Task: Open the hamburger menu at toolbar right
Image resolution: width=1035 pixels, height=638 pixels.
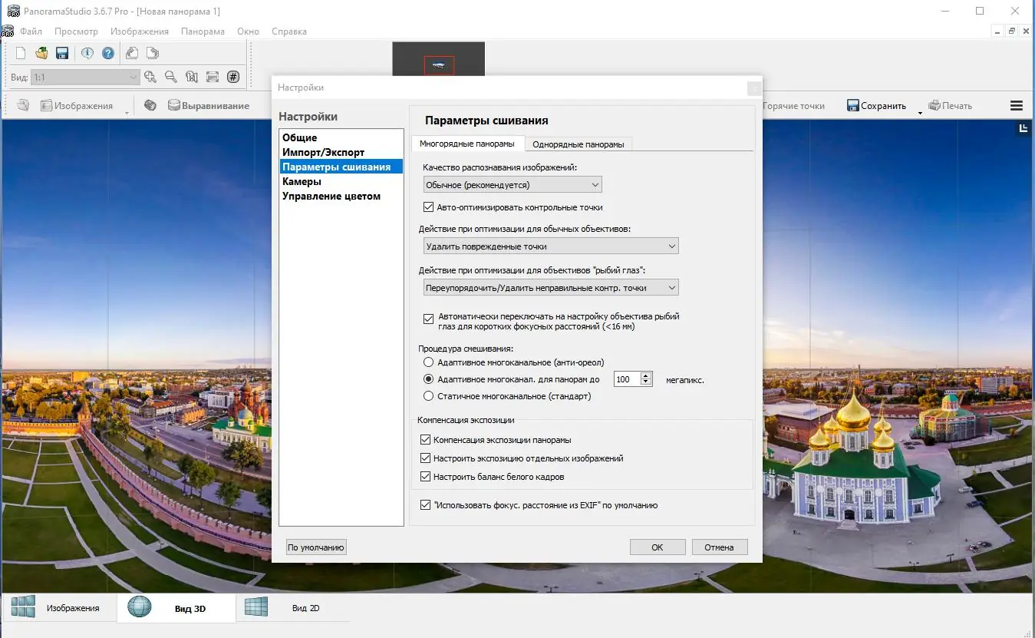Action: tap(1017, 106)
